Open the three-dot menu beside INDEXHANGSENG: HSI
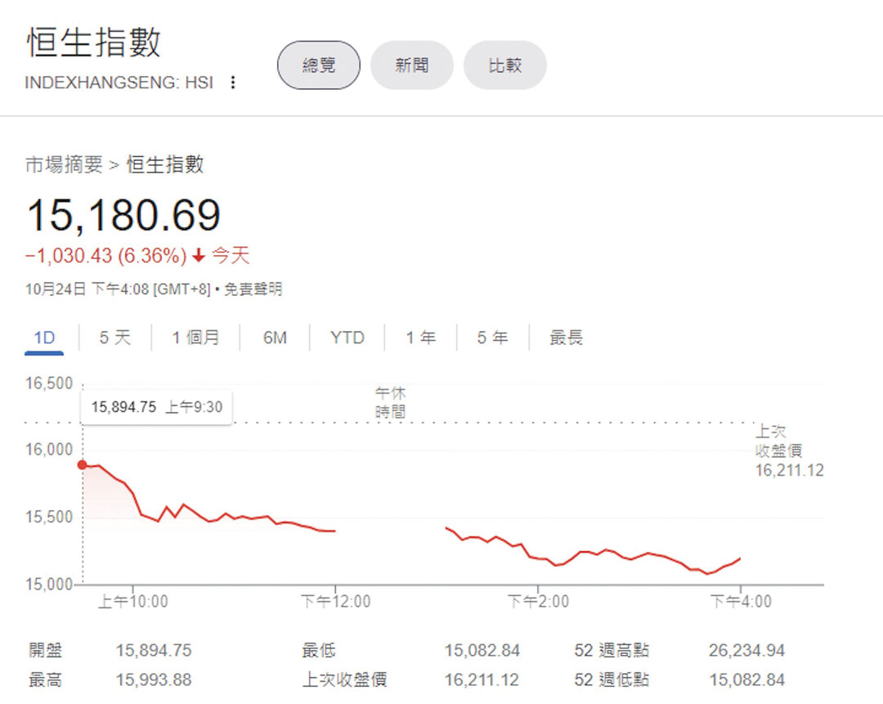The height and width of the screenshot is (704, 883). (232, 83)
